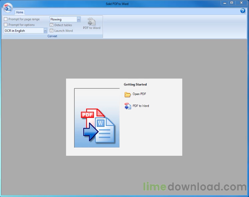
Task: Enable Prompt for options checkbox
Action: [x=6, y=25]
